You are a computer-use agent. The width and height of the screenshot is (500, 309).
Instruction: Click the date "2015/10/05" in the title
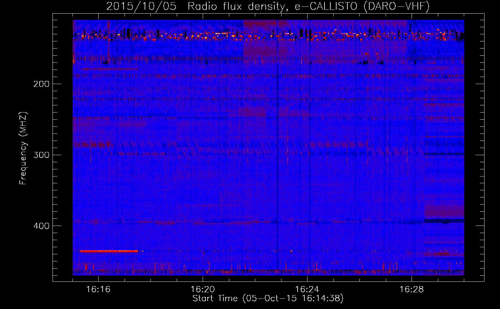point(141,6)
